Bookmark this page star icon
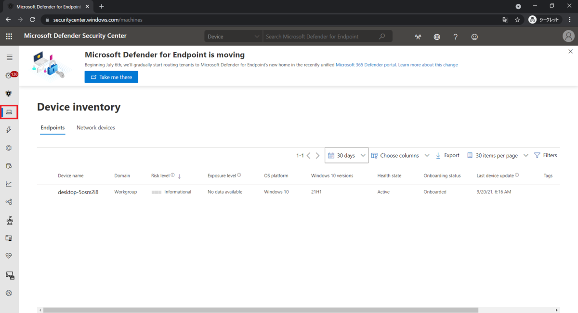Image resolution: width=578 pixels, height=313 pixels. [x=517, y=20]
